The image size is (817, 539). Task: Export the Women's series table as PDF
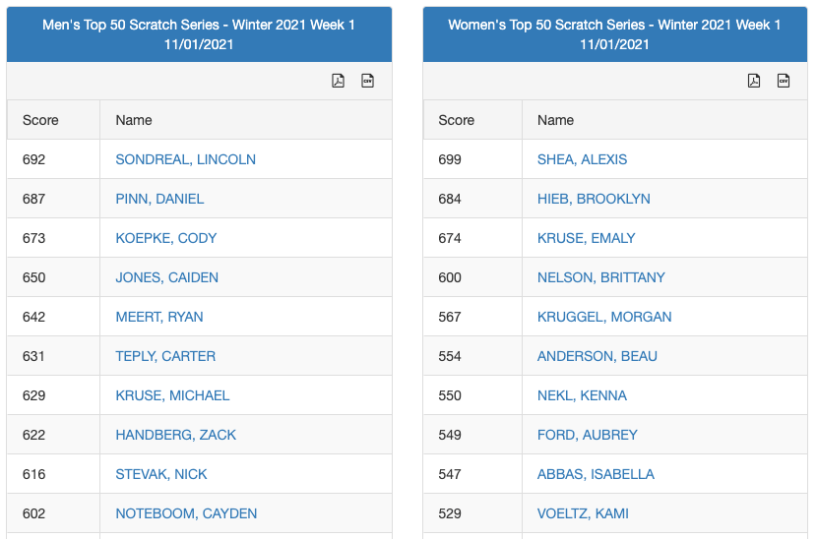(x=754, y=81)
